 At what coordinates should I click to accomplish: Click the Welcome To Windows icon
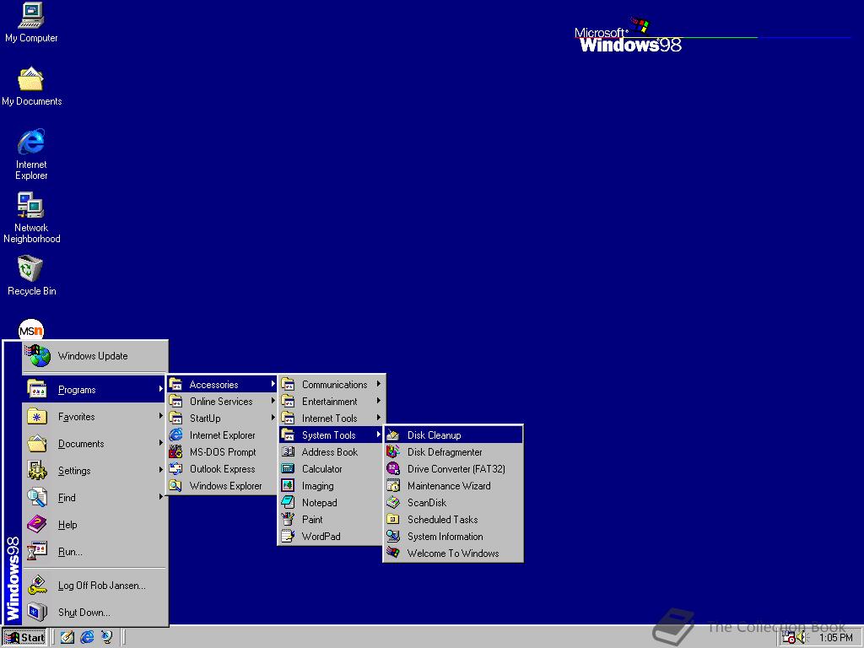pos(393,553)
